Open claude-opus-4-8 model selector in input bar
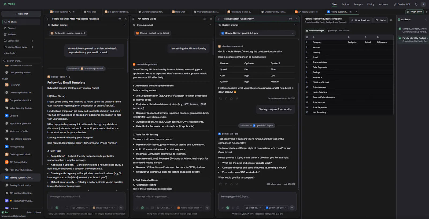The image size is (429, 219). [x=104, y=208]
